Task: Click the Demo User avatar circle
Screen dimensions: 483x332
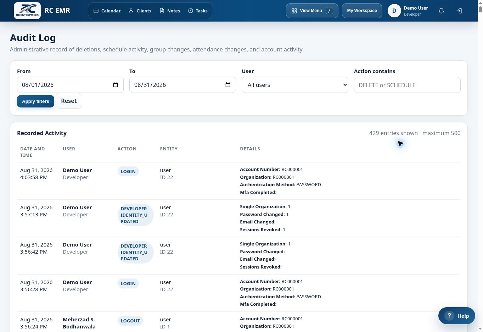Action: 394,11
